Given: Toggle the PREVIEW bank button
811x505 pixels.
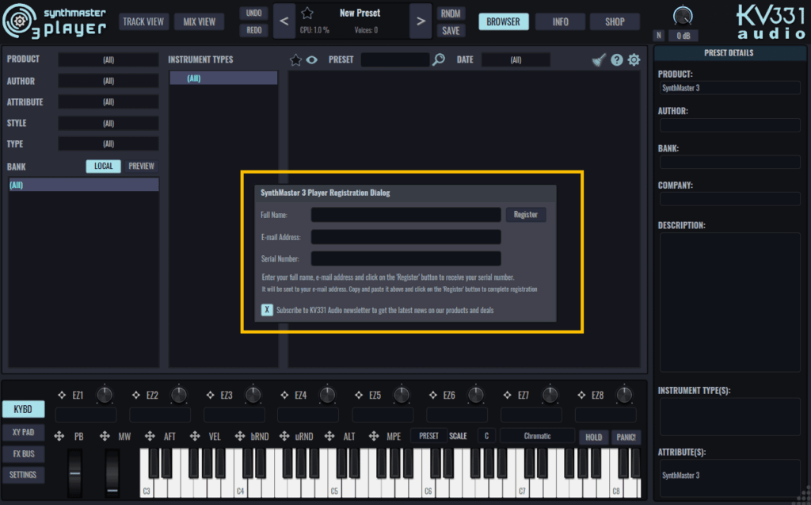Looking at the screenshot, I should click(x=141, y=166).
